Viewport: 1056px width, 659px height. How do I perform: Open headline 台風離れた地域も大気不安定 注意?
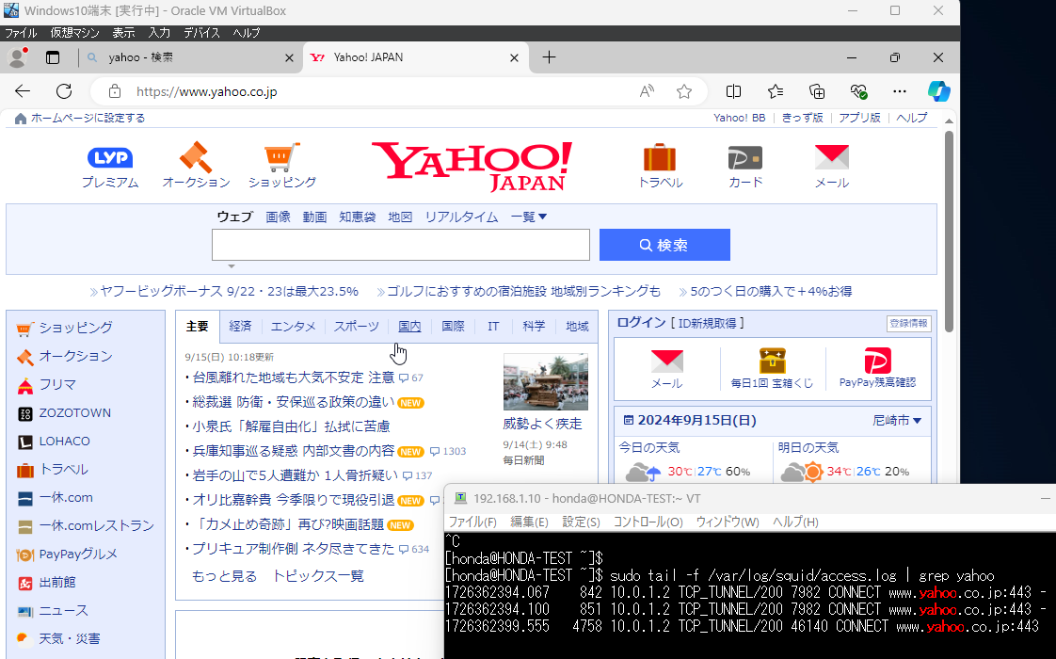click(x=294, y=378)
